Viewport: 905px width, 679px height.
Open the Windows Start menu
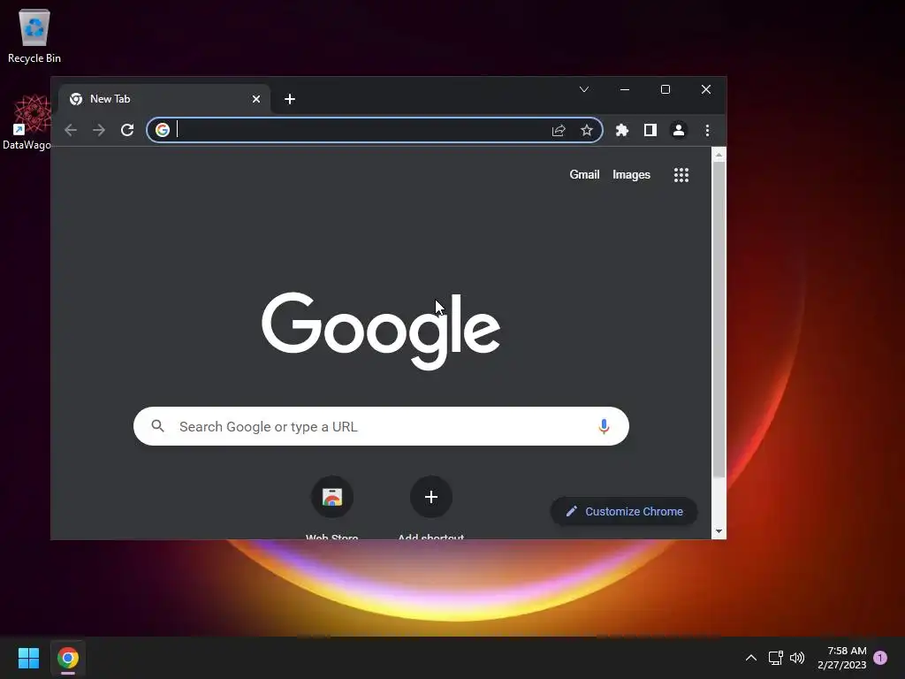(x=28, y=658)
